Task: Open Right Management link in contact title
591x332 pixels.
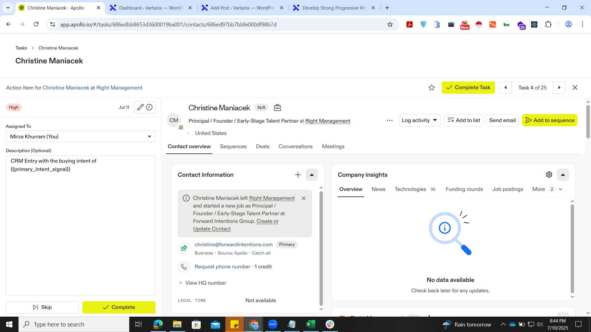Action: (x=328, y=121)
